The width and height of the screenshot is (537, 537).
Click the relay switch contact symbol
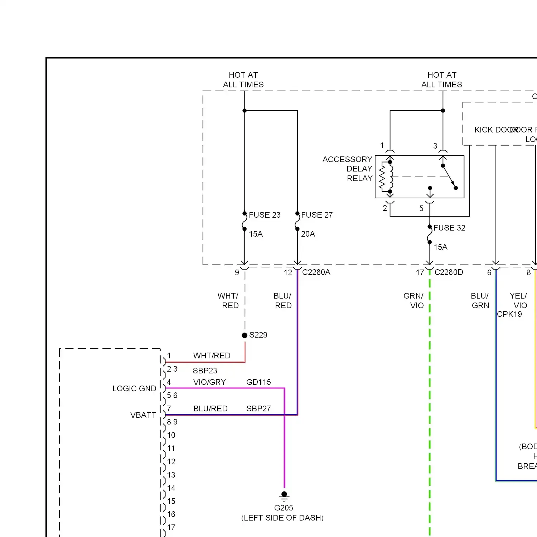point(449,177)
